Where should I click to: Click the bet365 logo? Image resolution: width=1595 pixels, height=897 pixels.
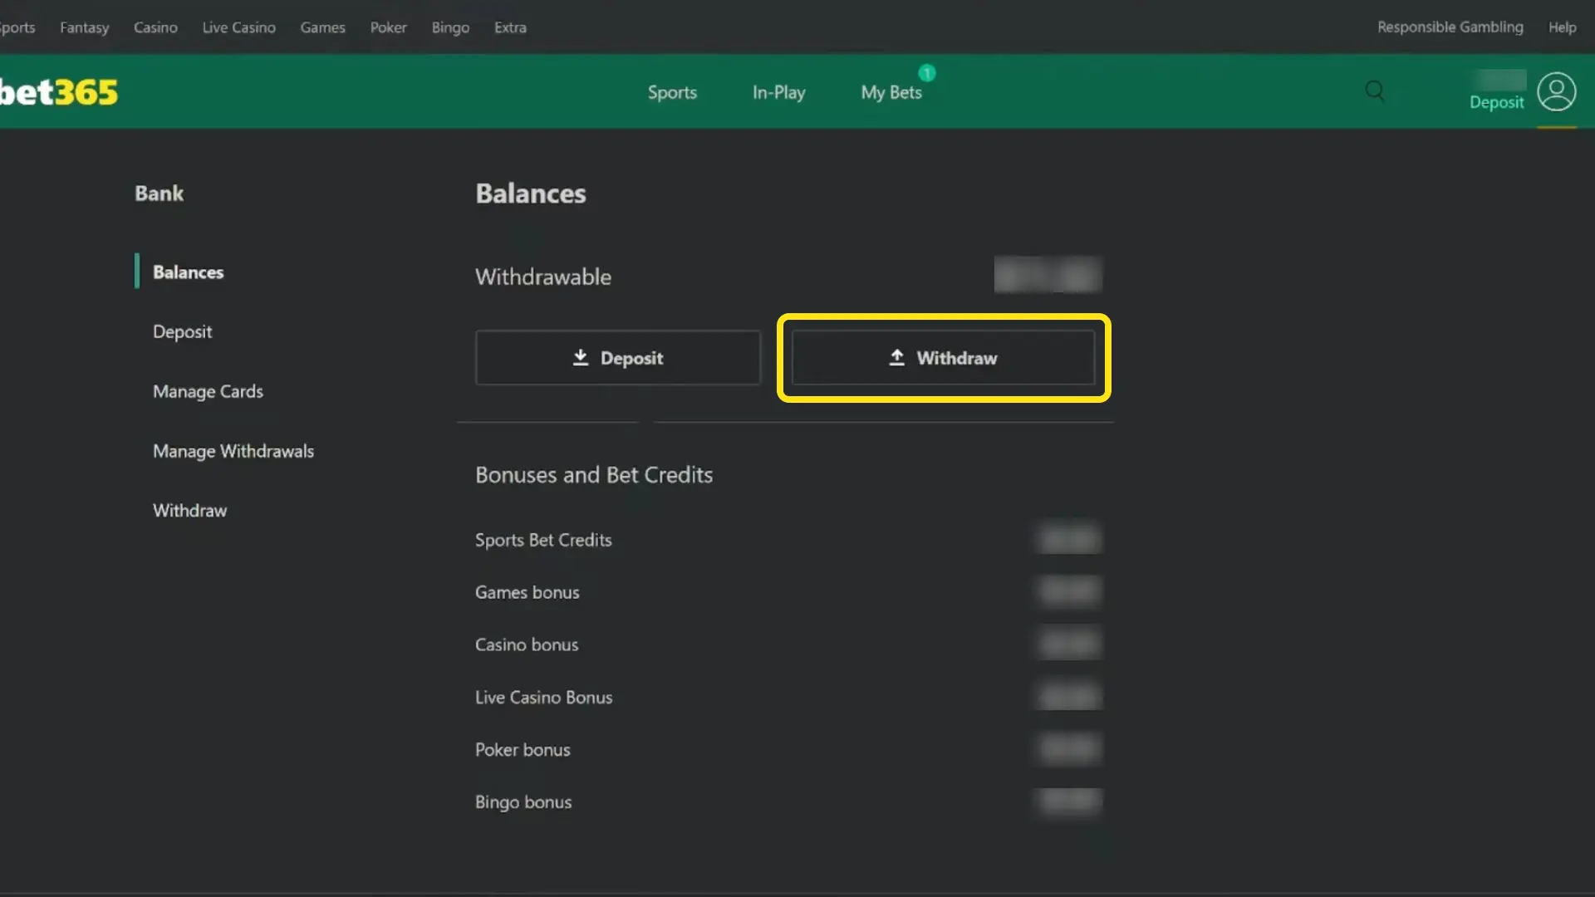coord(59,92)
